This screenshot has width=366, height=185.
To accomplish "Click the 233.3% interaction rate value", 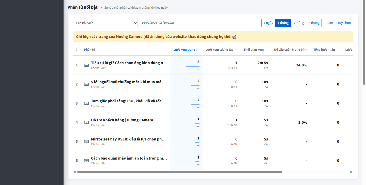I will coord(233,68).
